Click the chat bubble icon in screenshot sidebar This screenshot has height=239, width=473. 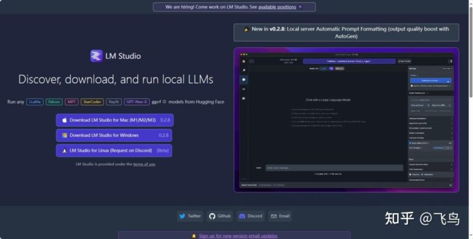pyautogui.click(x=244, y=80)
